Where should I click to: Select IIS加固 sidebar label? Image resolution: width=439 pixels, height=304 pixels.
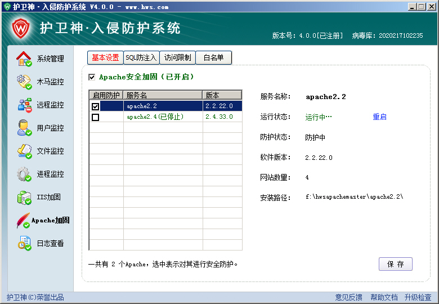pos(49,197)
